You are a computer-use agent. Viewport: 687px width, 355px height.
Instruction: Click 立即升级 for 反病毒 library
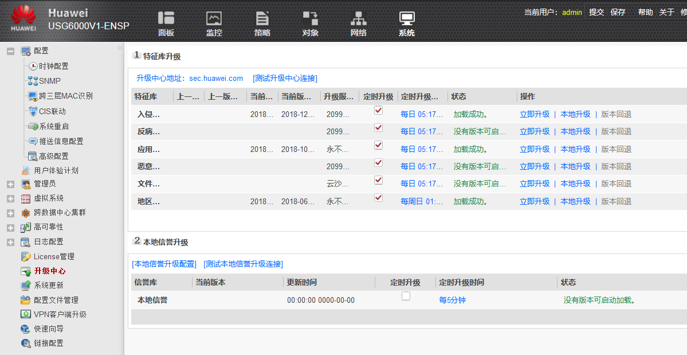535,131
